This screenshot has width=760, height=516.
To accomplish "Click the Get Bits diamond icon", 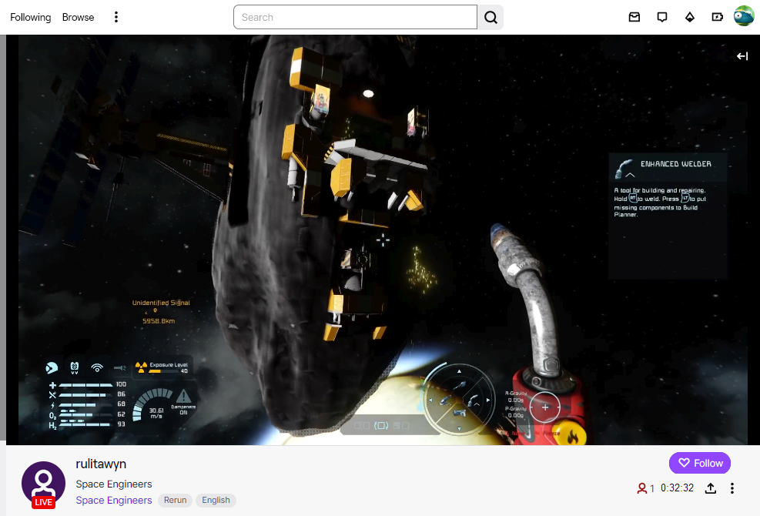I will 690,17.
